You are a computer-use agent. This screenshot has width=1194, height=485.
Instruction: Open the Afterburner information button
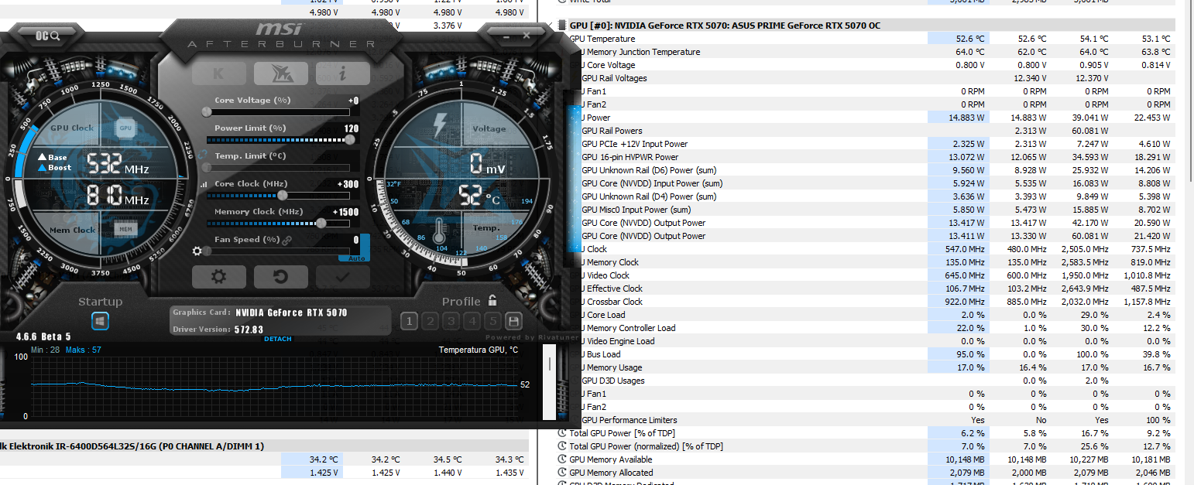click(x=342, y=73)
